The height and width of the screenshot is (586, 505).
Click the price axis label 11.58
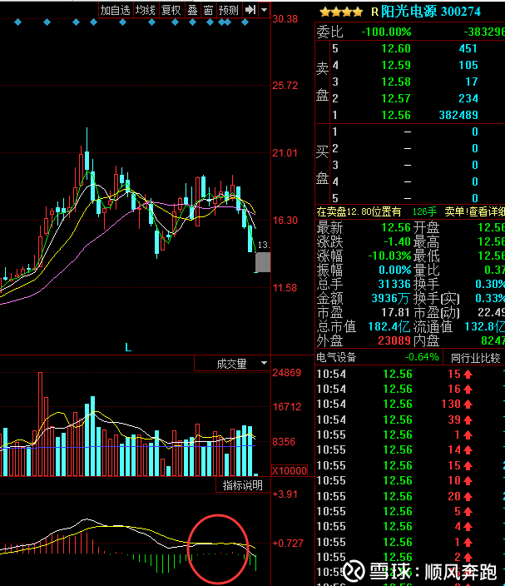(x=285, y=288)
